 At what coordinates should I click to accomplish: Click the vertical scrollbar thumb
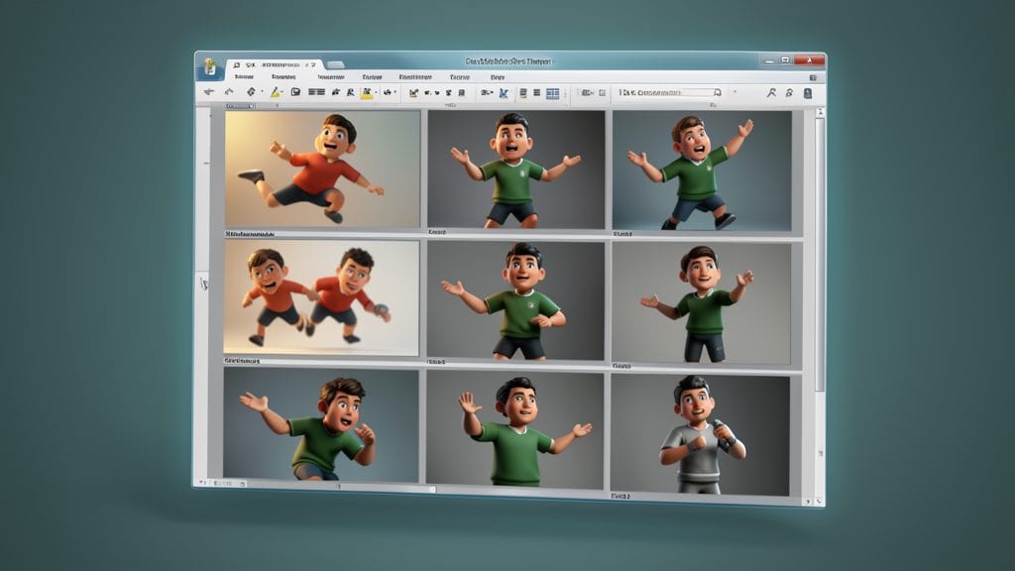[x=820, y=253]
